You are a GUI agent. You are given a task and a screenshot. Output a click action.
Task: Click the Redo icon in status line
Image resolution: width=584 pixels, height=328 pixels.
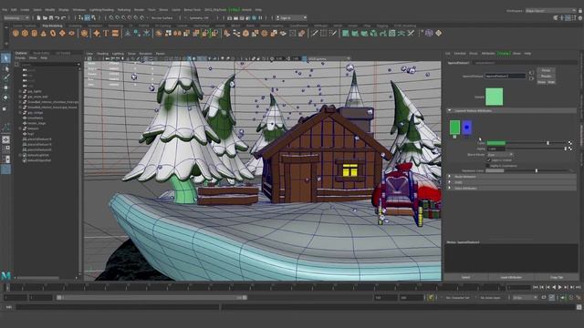click(63, 17)
